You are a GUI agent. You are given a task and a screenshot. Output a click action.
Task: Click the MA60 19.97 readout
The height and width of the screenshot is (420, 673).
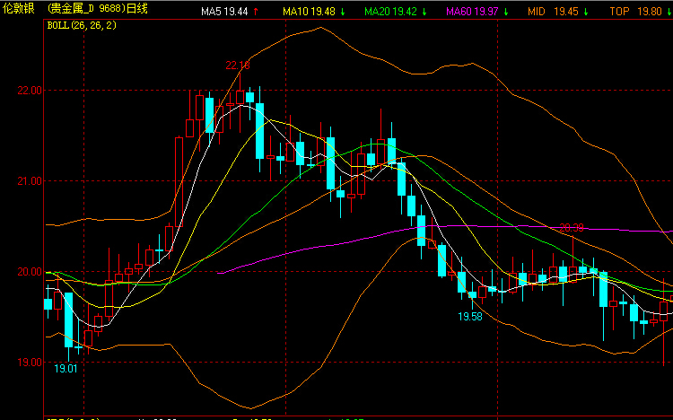pos(473,12)
